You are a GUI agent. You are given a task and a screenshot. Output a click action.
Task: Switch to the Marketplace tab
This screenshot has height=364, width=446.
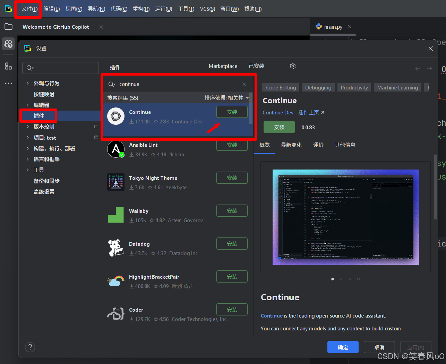223,66
